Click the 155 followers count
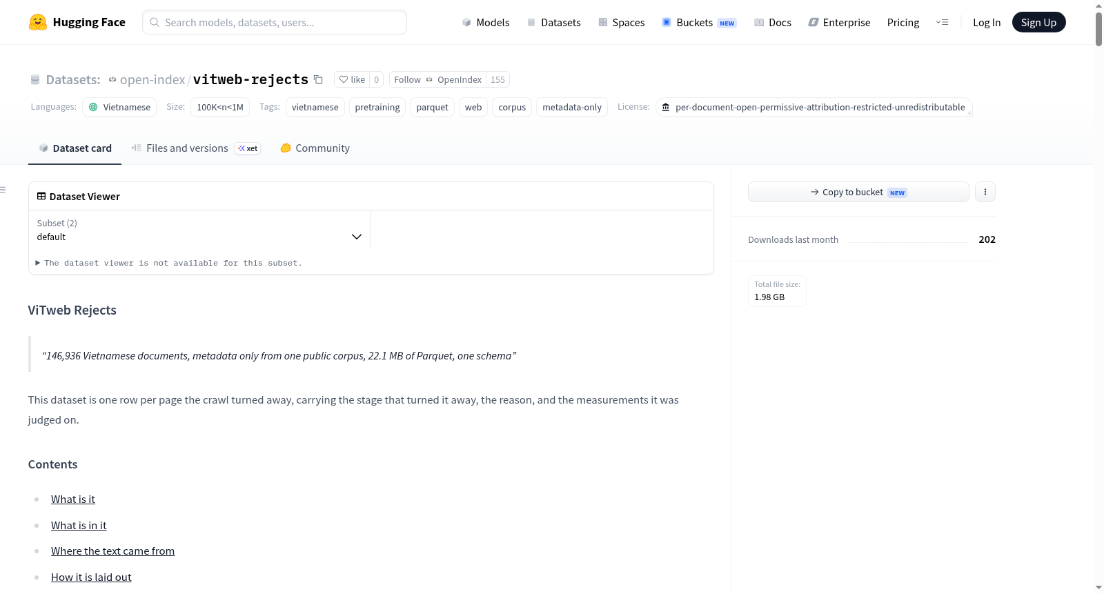The image size is (1104, 594). point(497,79)
